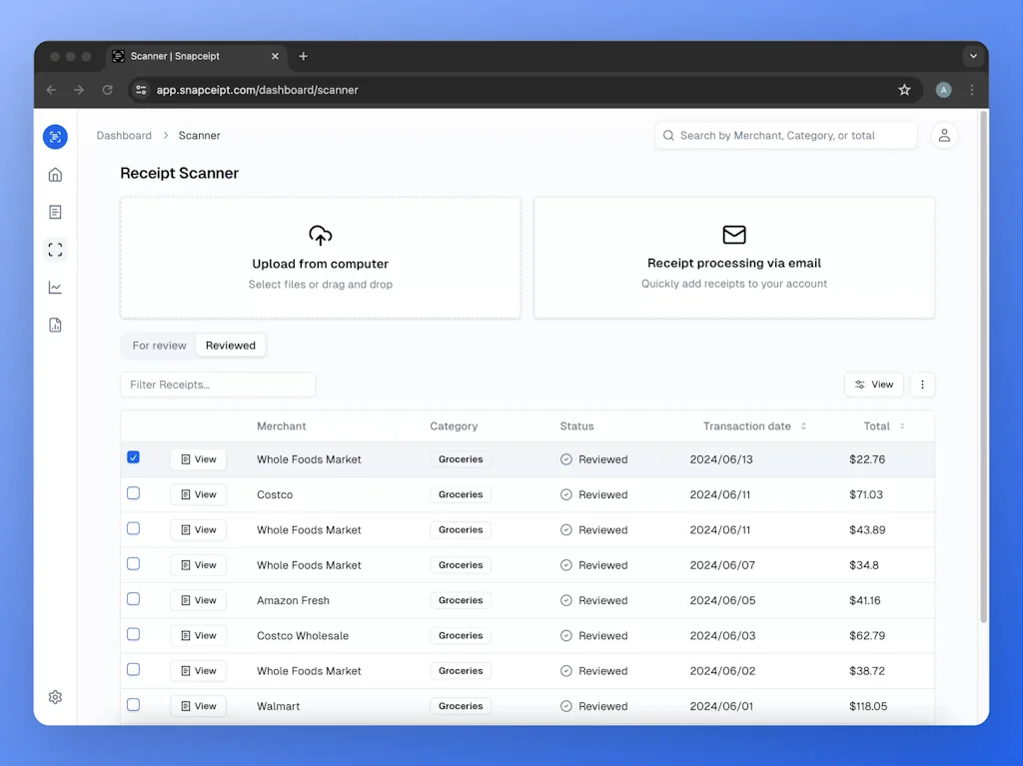Open settings gear in the sidebar
The height and width of the screenshot is (766, 1023).
[x=55, y=697]
